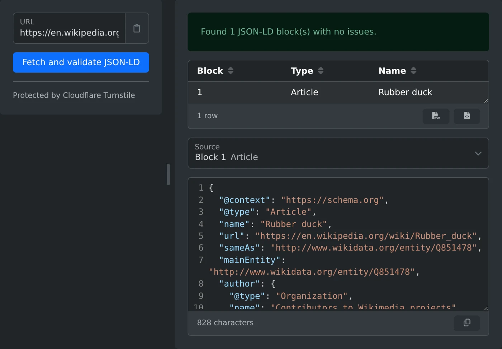Copy JSON-LD source to clipboard

467,323
